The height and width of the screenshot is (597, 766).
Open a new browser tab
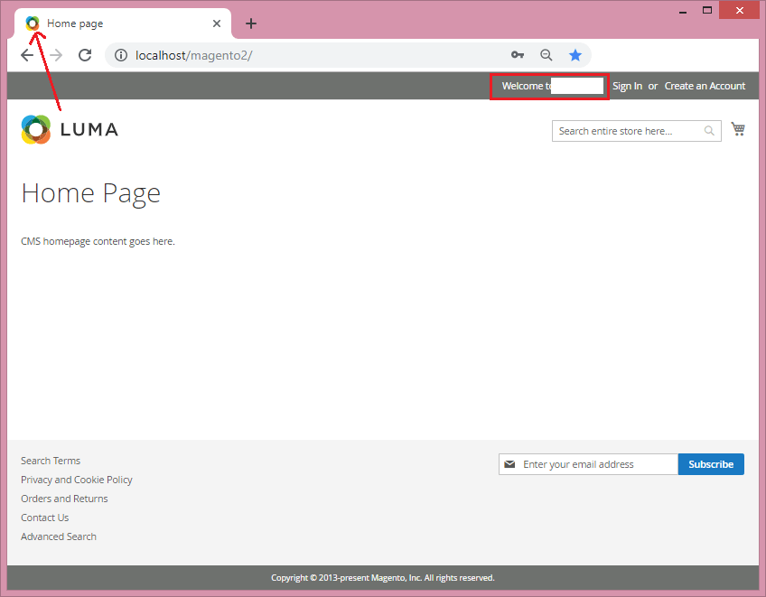(251, 23)
